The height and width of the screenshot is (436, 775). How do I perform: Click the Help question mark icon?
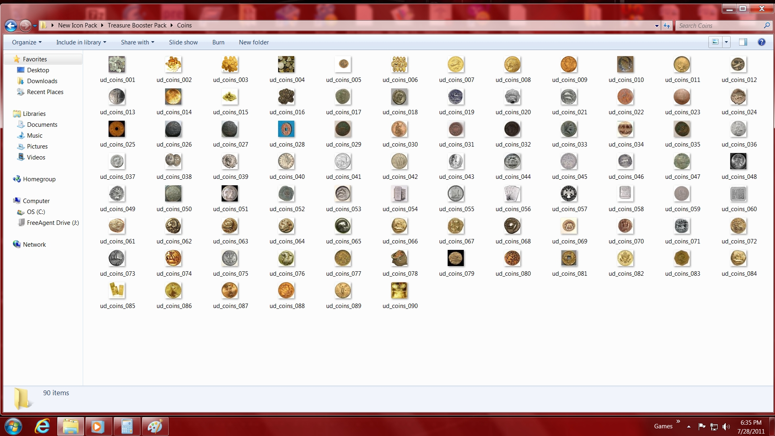click(761, 42)
